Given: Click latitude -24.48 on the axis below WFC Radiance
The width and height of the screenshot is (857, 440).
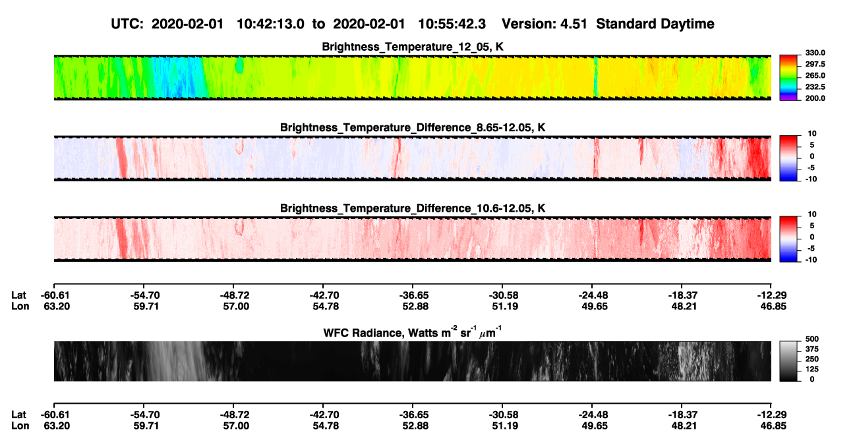Looking at the screenshot, I should click(592, 415).
